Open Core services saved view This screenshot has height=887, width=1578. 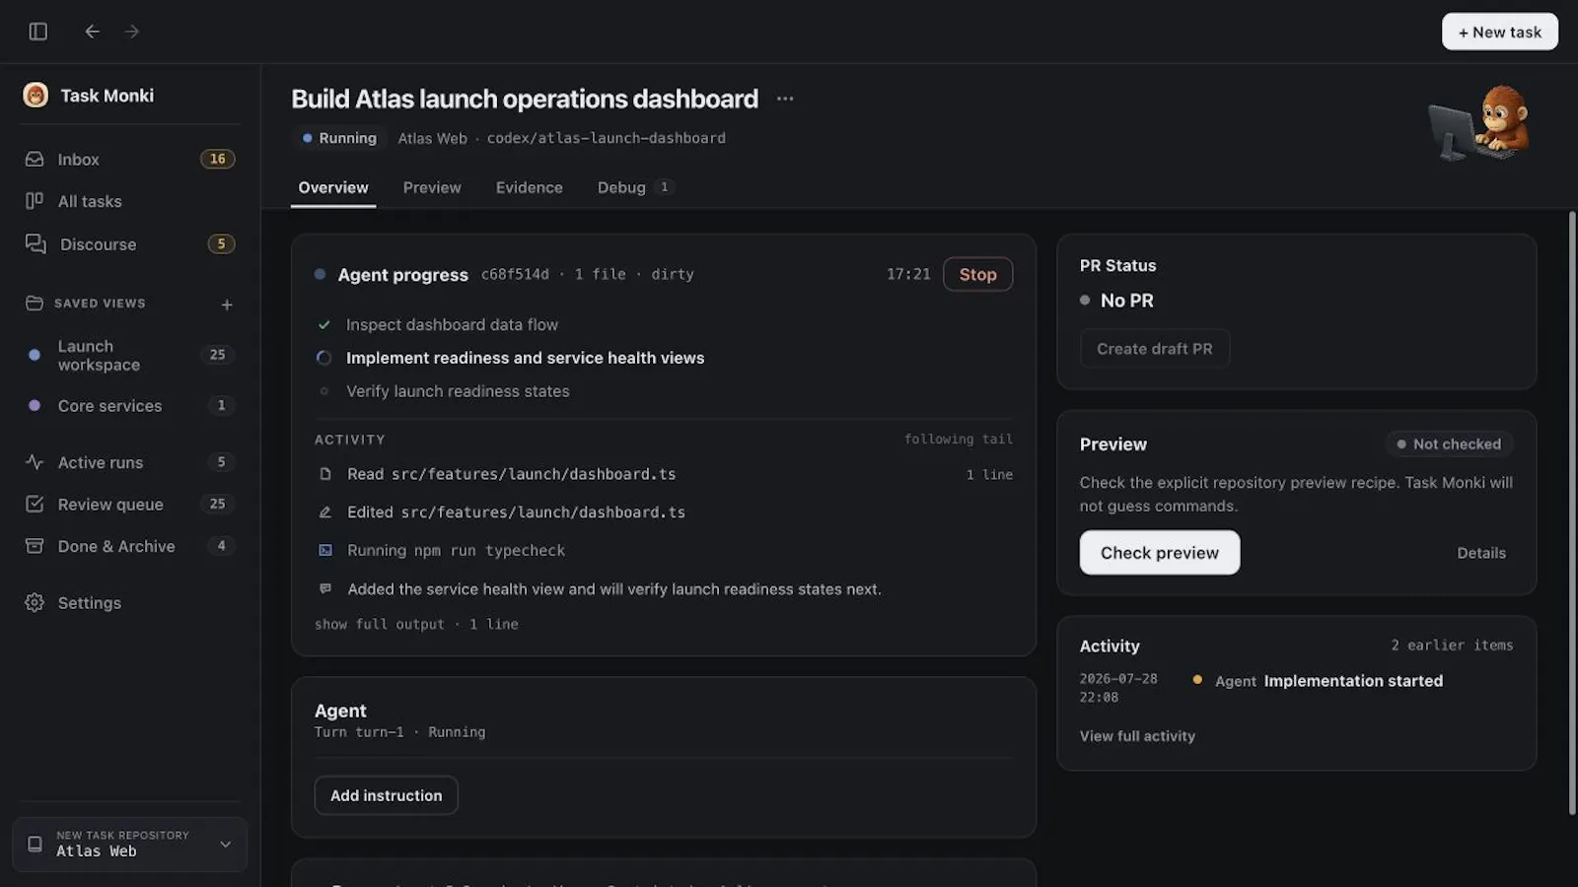129,405
